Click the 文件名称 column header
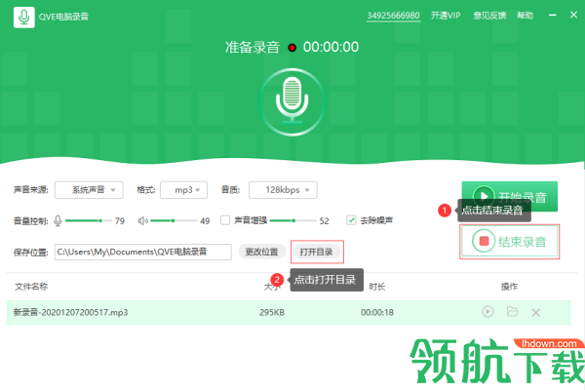 point(31,287)
